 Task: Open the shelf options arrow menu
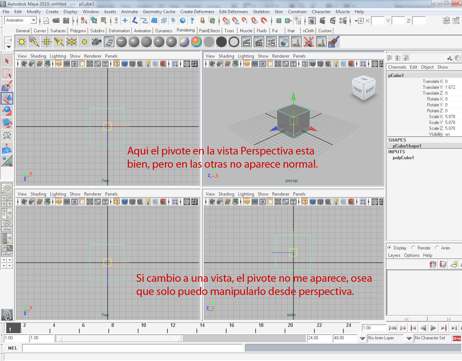click(8, 47)
